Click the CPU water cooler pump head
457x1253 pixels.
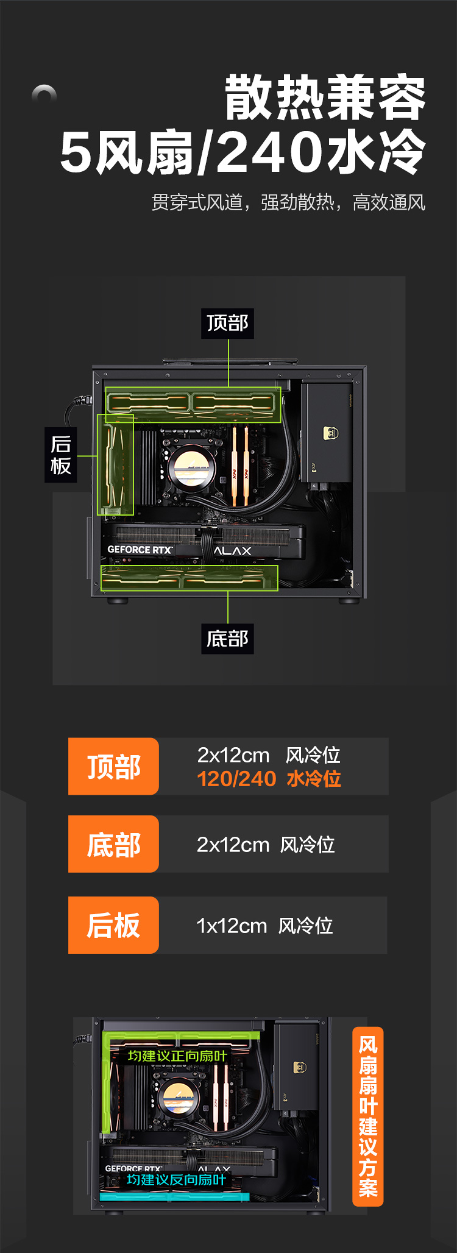pos(191,466)
